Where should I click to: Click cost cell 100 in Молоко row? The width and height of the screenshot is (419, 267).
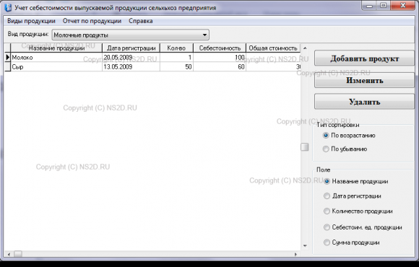click(220, 58)
